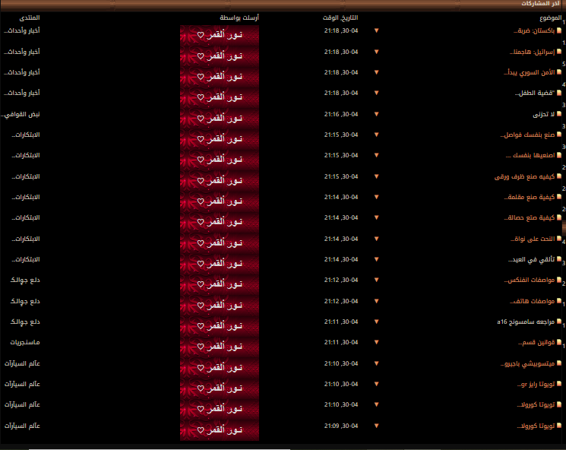Image resolution: width=566 pixels, height=450 pixels.
Task: Open the topic تويوتا رايز
Action: [x=536, y=384]
